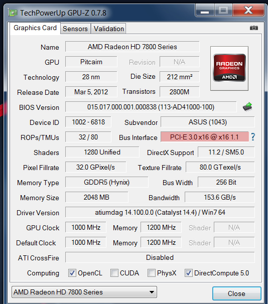Switch to the Graphics Card tab
This screenshot has width=268, height=304.
tap(35, 28)
